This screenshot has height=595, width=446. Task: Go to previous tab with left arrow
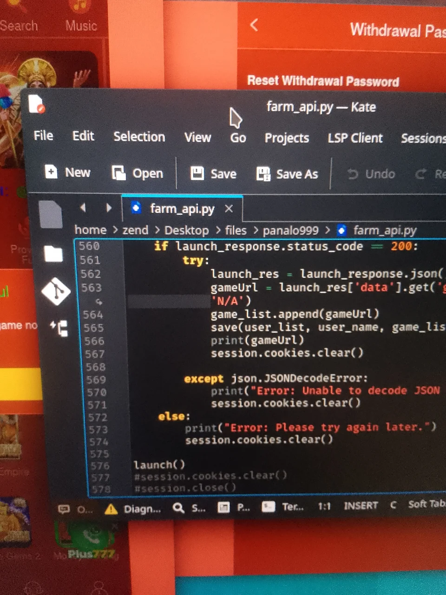83,207
